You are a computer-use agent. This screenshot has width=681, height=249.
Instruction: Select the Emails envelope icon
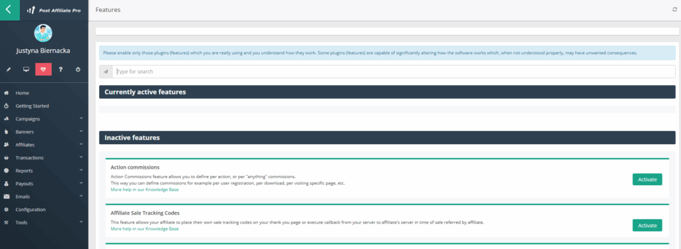click(x=7, y=197)
